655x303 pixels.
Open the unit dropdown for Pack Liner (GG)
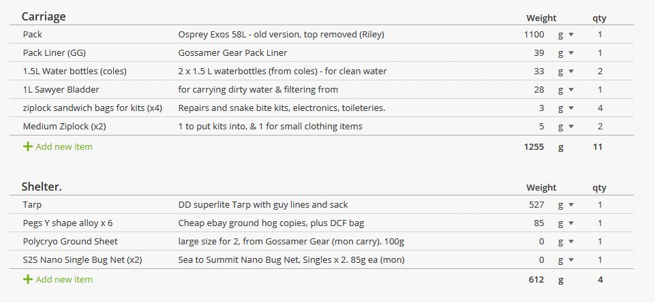566,52
